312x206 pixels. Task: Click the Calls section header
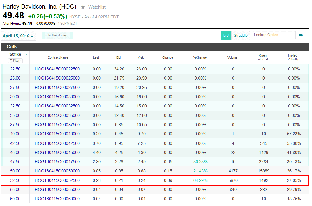(x=155, y=47)
